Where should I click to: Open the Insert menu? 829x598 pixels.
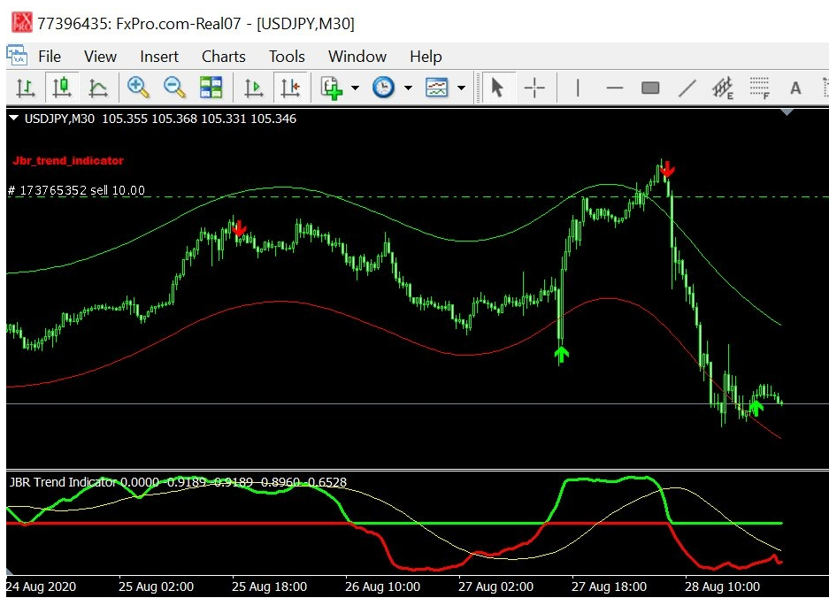159,57
